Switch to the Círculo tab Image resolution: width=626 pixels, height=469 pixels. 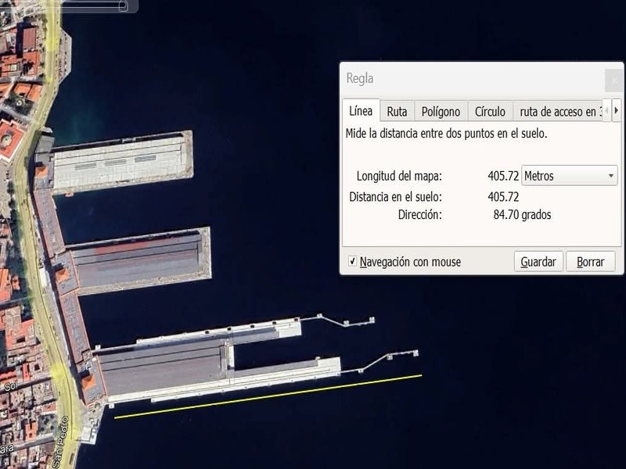(x=490, y=112)
